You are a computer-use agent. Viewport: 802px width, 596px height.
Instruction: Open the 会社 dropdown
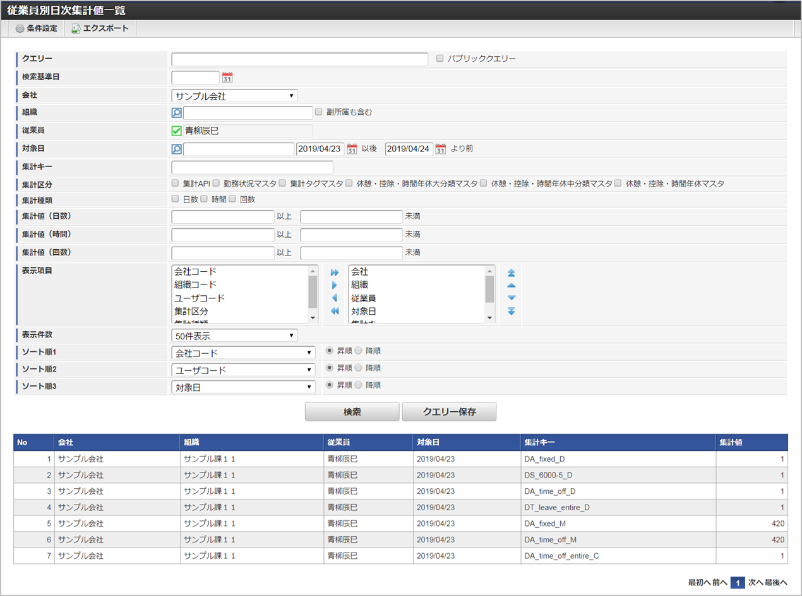click(234, 96)
